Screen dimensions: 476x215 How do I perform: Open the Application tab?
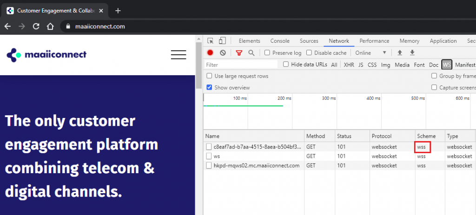443,41
